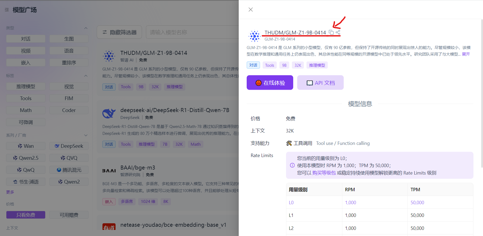Select DeepSeek vendor filter in sidebar

click(69, 146)
